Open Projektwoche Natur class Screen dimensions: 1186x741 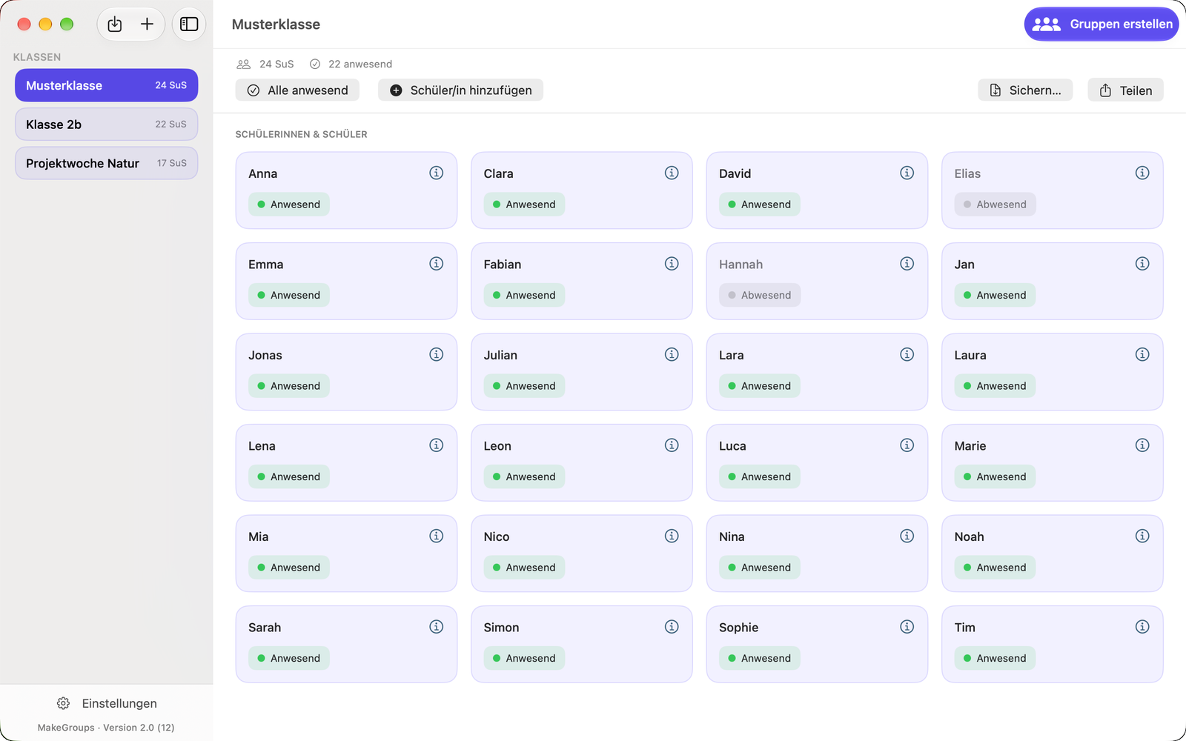[107, 163]
